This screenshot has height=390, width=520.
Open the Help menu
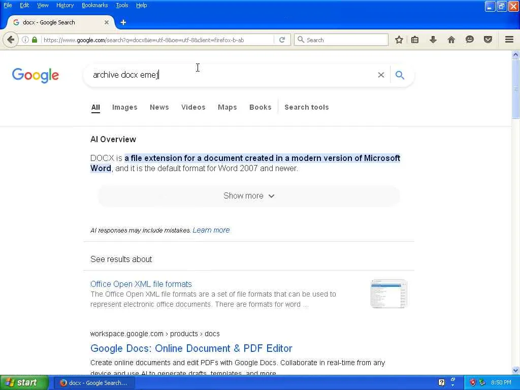[142, 5]
